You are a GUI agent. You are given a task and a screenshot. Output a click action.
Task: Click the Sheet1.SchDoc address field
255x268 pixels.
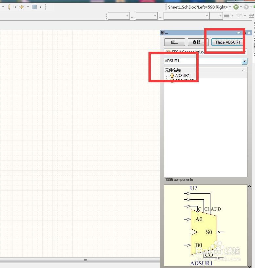tap(198, 7)
